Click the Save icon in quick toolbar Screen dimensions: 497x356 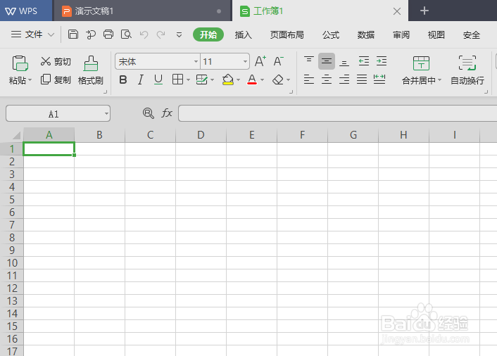pyautogui.click(x=73, y=34)
